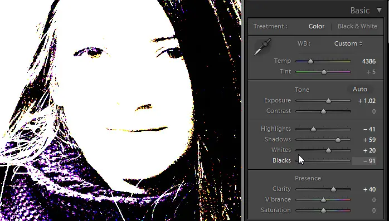Collapse the Basic panel triangle
This screenshot has width=389, height=221.
(379, 10)
